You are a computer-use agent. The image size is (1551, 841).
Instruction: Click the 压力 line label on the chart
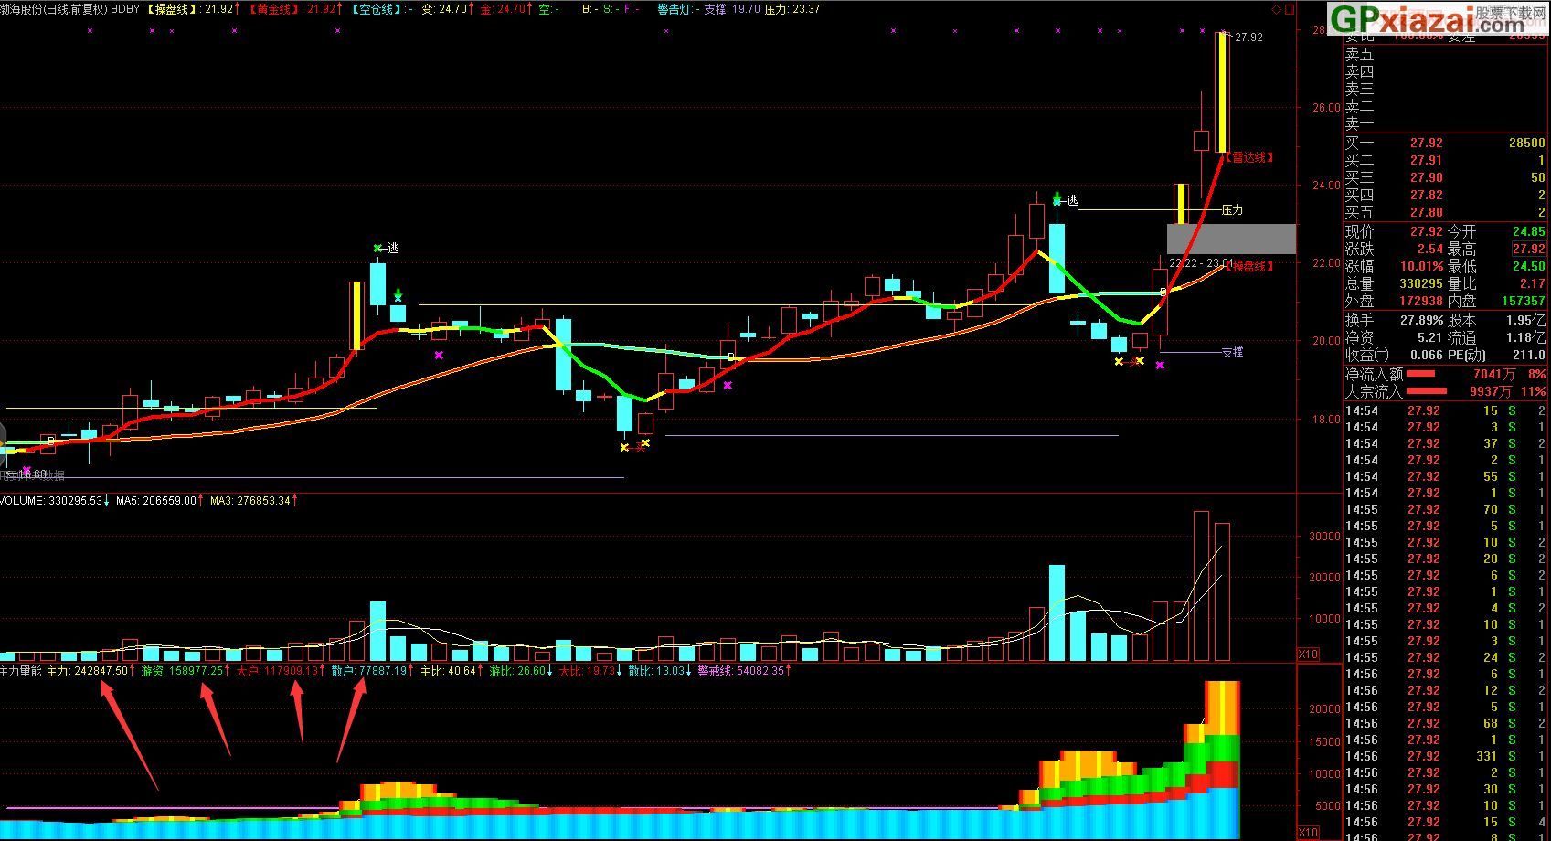click(1232, 209)
